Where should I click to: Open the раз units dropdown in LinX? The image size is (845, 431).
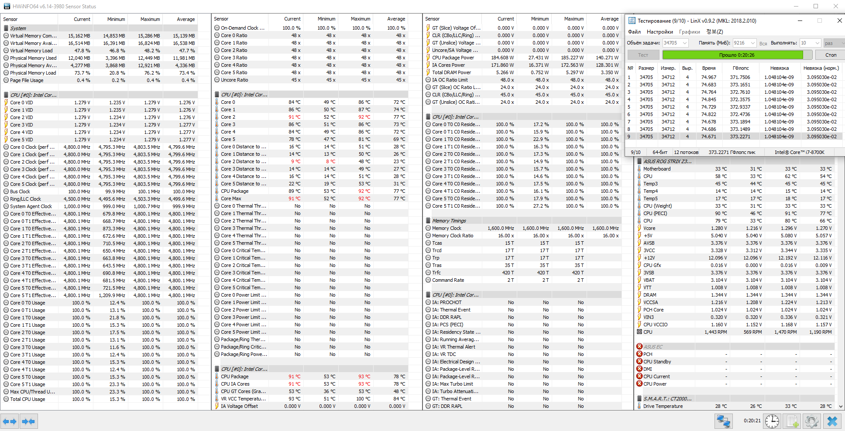[x=834, y=43]
